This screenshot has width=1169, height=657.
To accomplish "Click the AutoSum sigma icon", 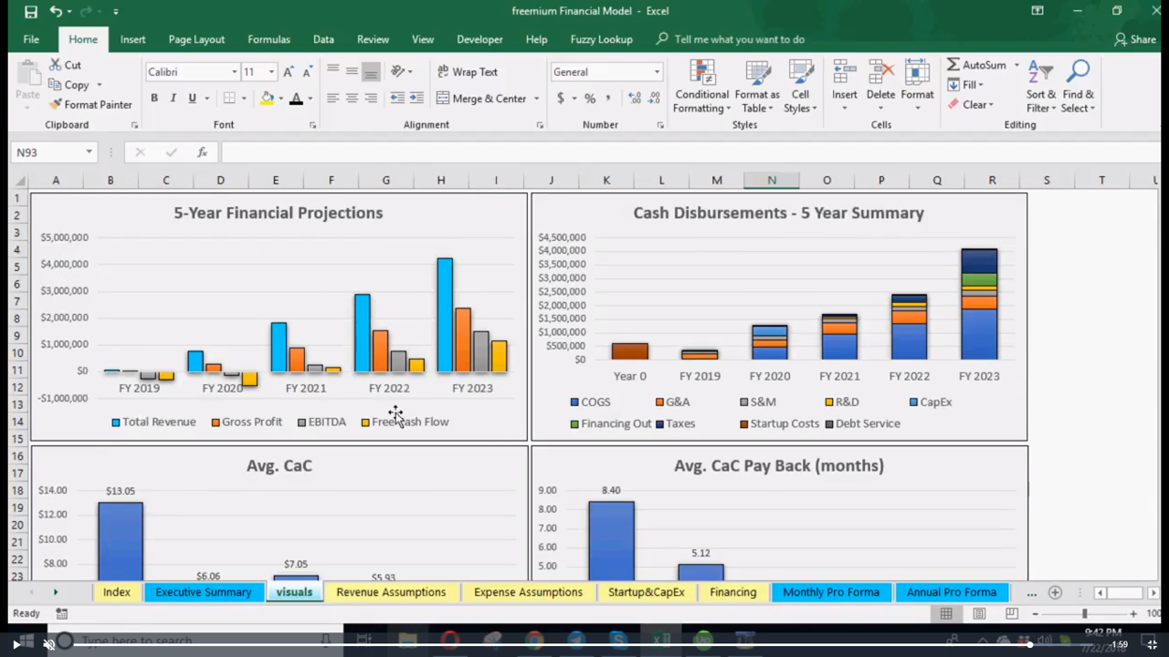I will pyautogui.click(x=953, y=65).
